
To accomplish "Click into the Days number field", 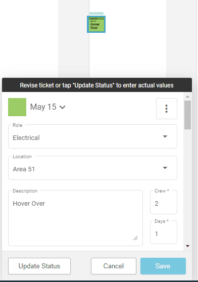I will point(164,232).
